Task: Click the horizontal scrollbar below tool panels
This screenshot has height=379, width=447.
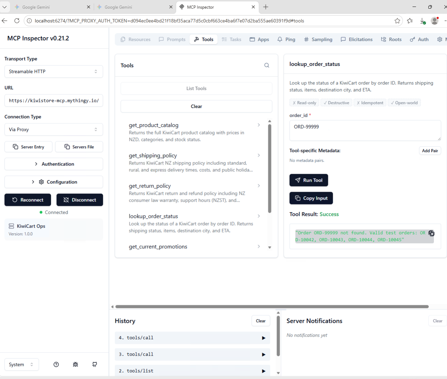Action: [272, 307]
